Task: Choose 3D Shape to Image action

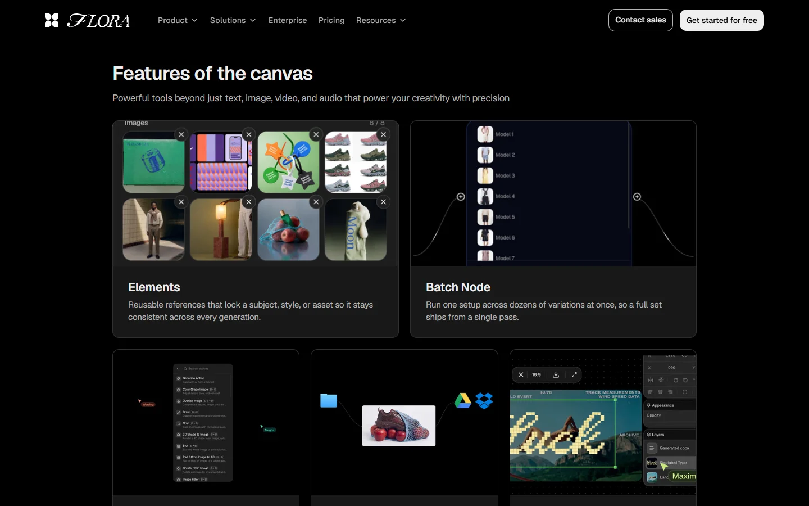Action: coord(202,436)
